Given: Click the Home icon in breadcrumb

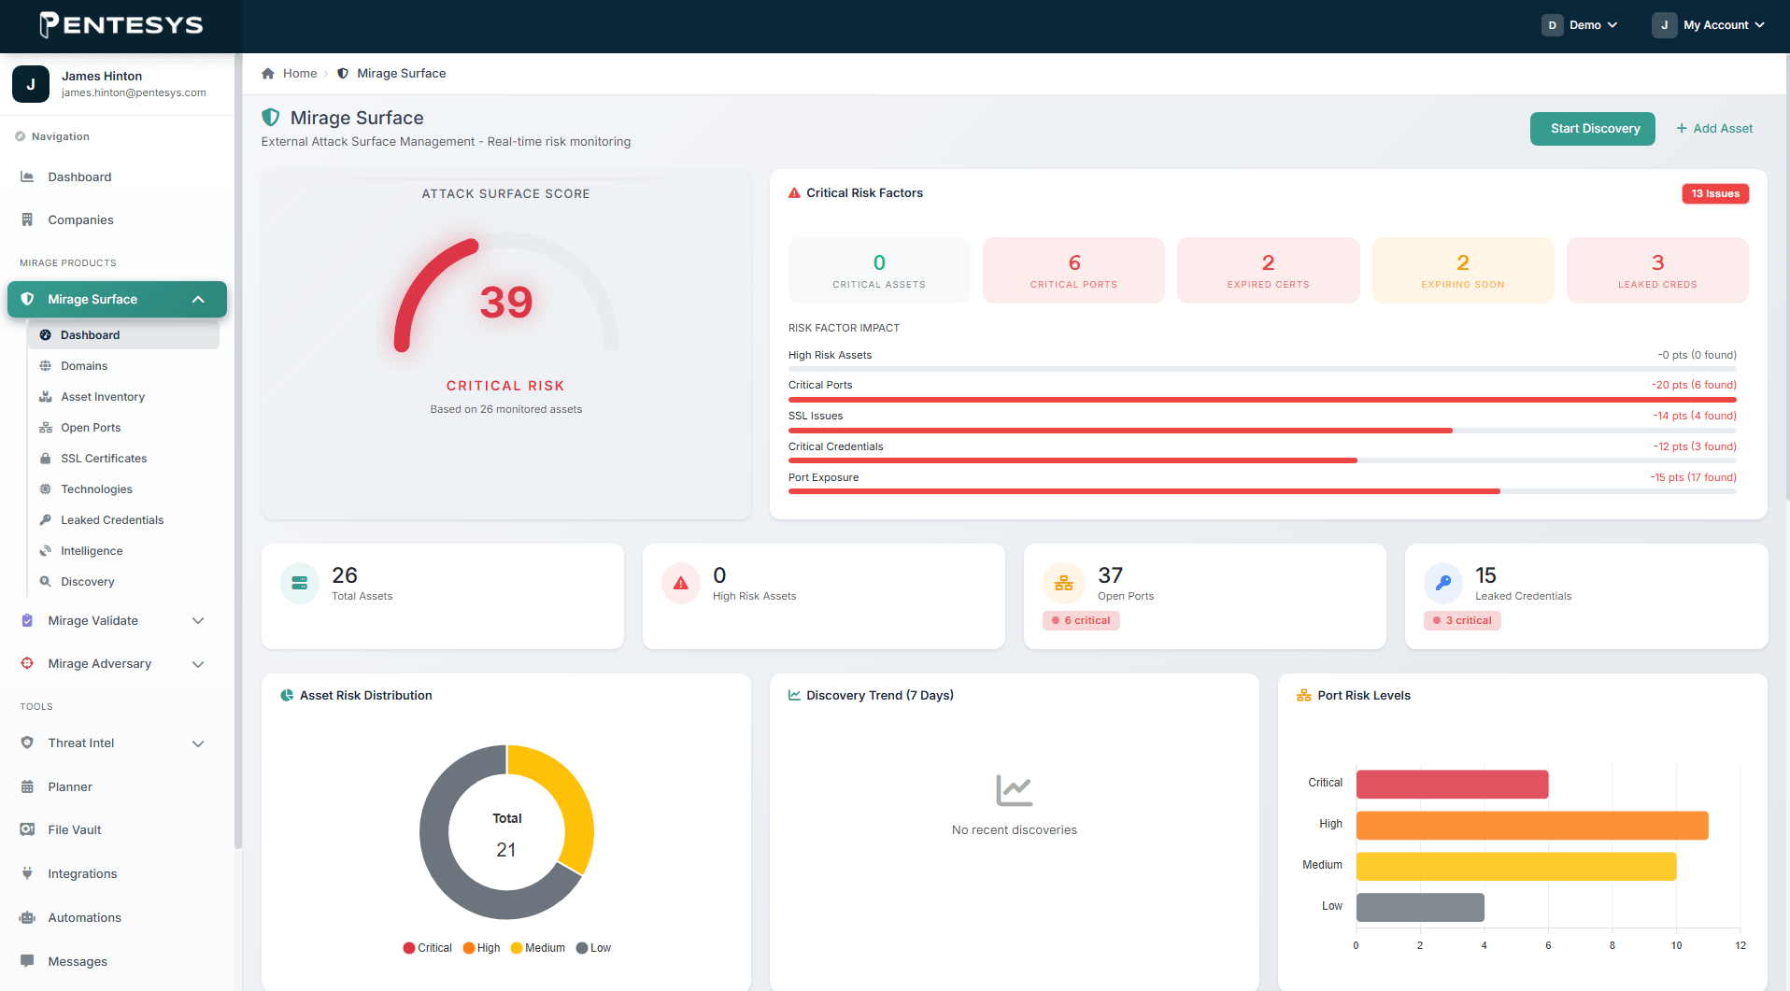Looking at the screenshot, I should [x=268, y=74].
